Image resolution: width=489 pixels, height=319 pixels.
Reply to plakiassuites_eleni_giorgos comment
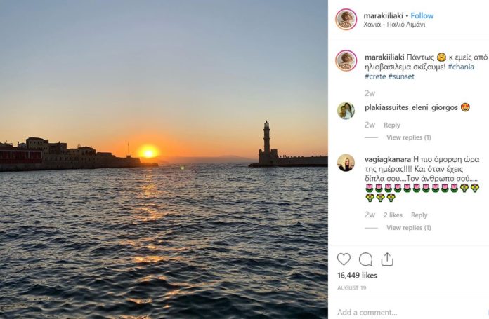pyautogui.click(x=392, y=125)
